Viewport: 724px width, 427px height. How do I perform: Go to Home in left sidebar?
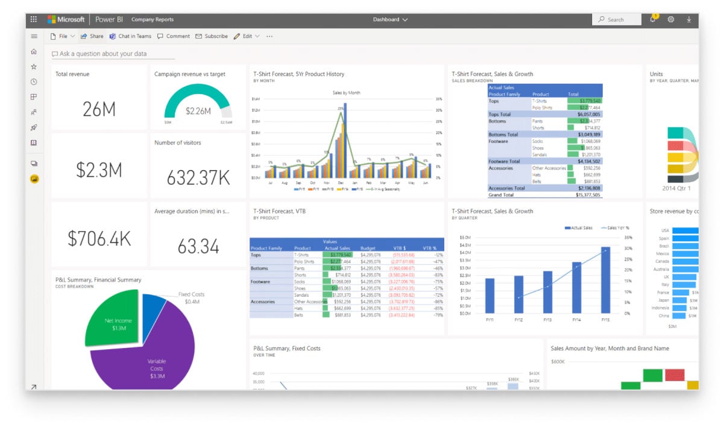(x=34, y=52)
